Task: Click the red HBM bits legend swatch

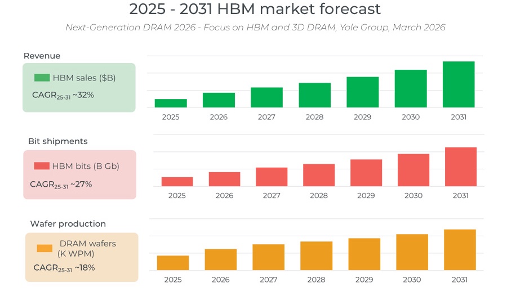Action: coord(42,166)
